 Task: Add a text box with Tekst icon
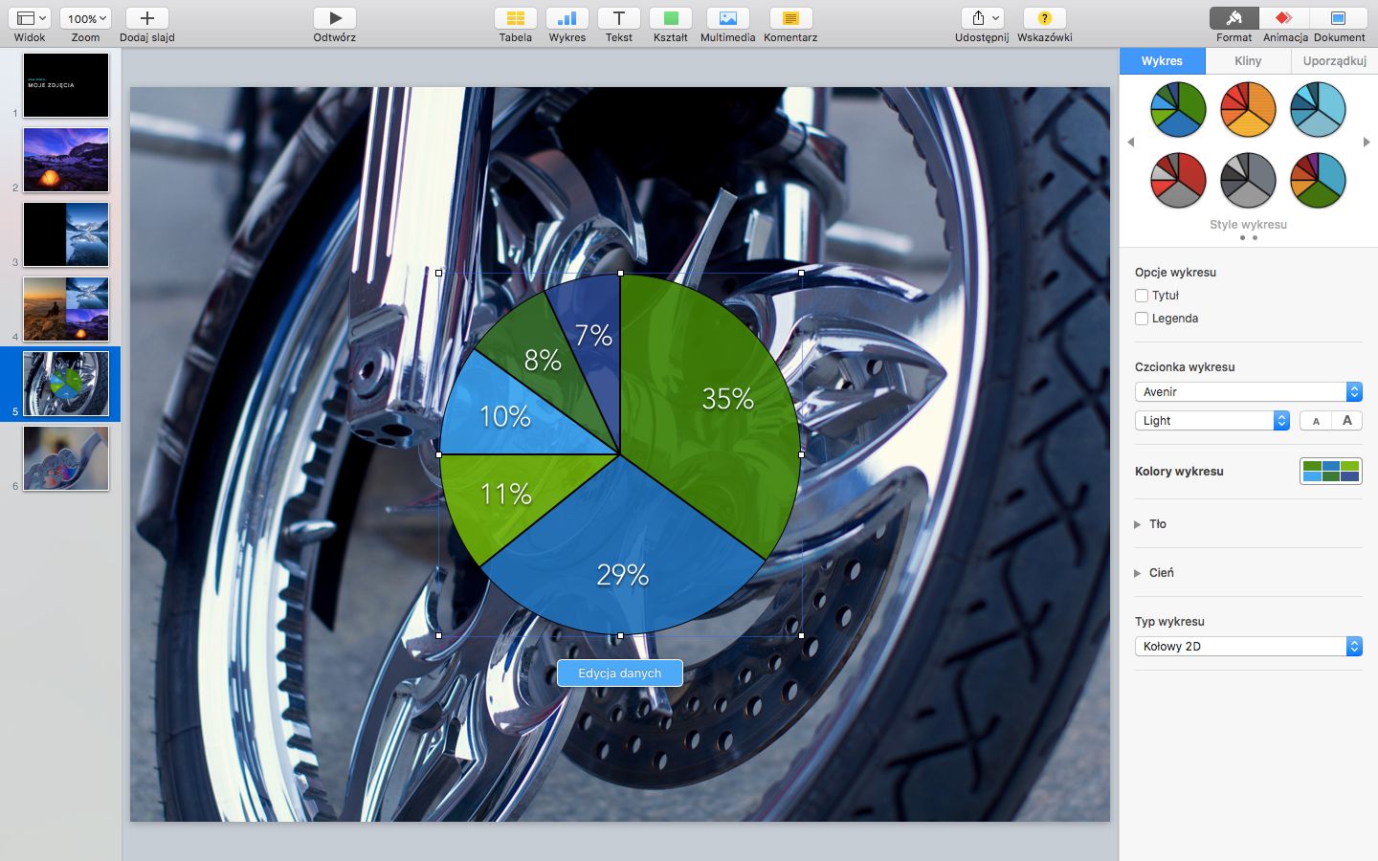[619, 18]
